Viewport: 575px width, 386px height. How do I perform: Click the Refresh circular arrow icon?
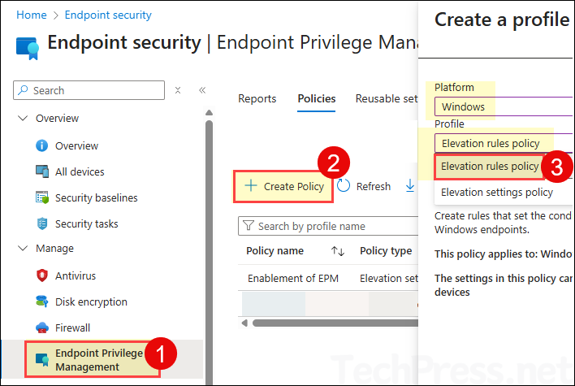344,185
